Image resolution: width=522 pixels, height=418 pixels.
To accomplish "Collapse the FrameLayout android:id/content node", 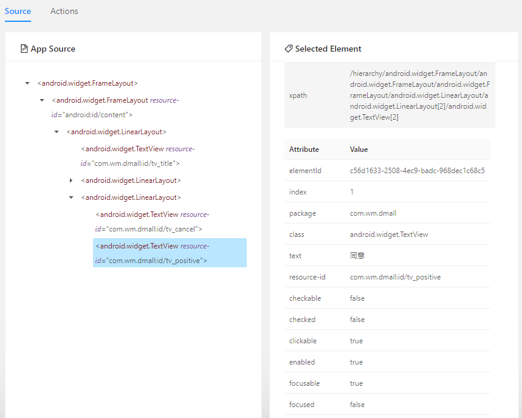I will (42, 100).
